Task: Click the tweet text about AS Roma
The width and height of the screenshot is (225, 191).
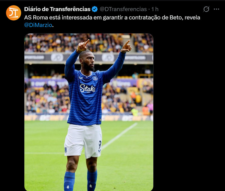Action: coord(112,21)
